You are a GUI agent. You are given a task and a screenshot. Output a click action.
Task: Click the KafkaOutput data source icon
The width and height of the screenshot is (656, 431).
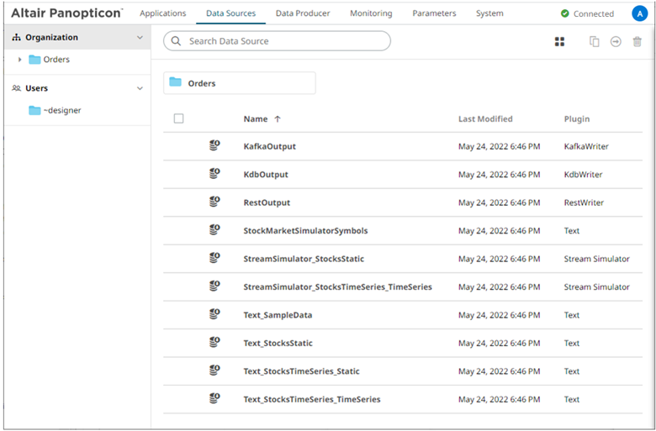[x=214, y=146]
